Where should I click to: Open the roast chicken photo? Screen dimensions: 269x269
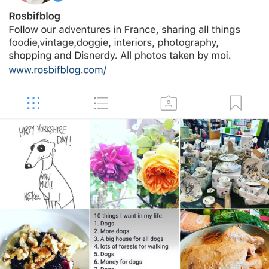[x=225, y=239]
